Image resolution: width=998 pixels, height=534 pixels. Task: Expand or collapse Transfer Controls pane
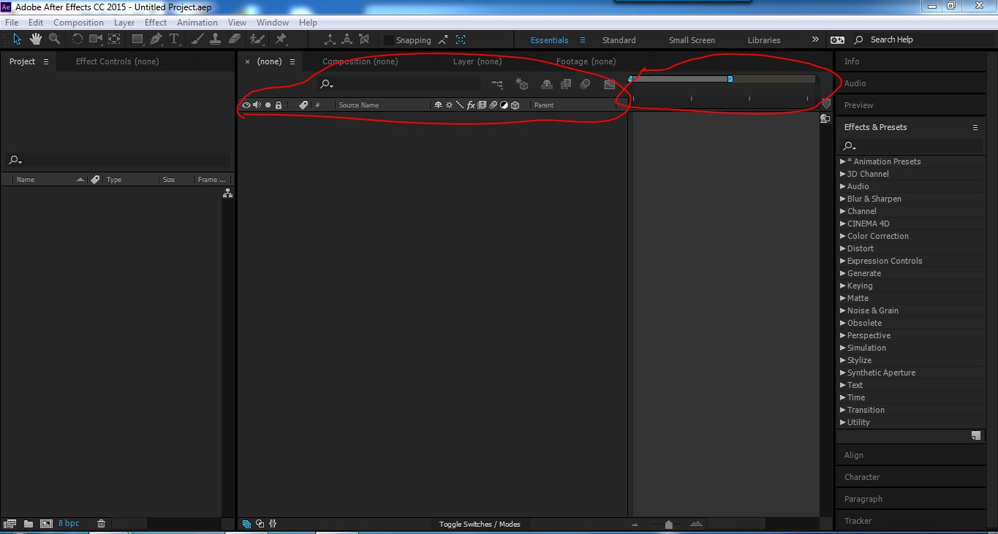click(x=260, y=524)
